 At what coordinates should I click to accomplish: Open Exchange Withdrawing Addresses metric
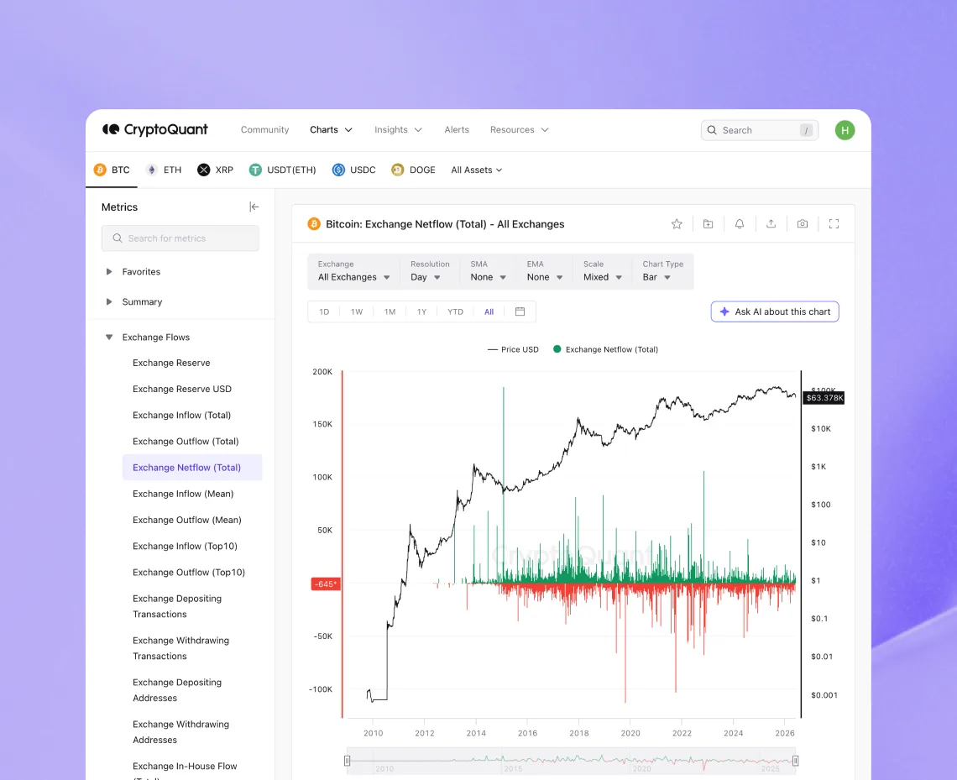pos(180,732)
